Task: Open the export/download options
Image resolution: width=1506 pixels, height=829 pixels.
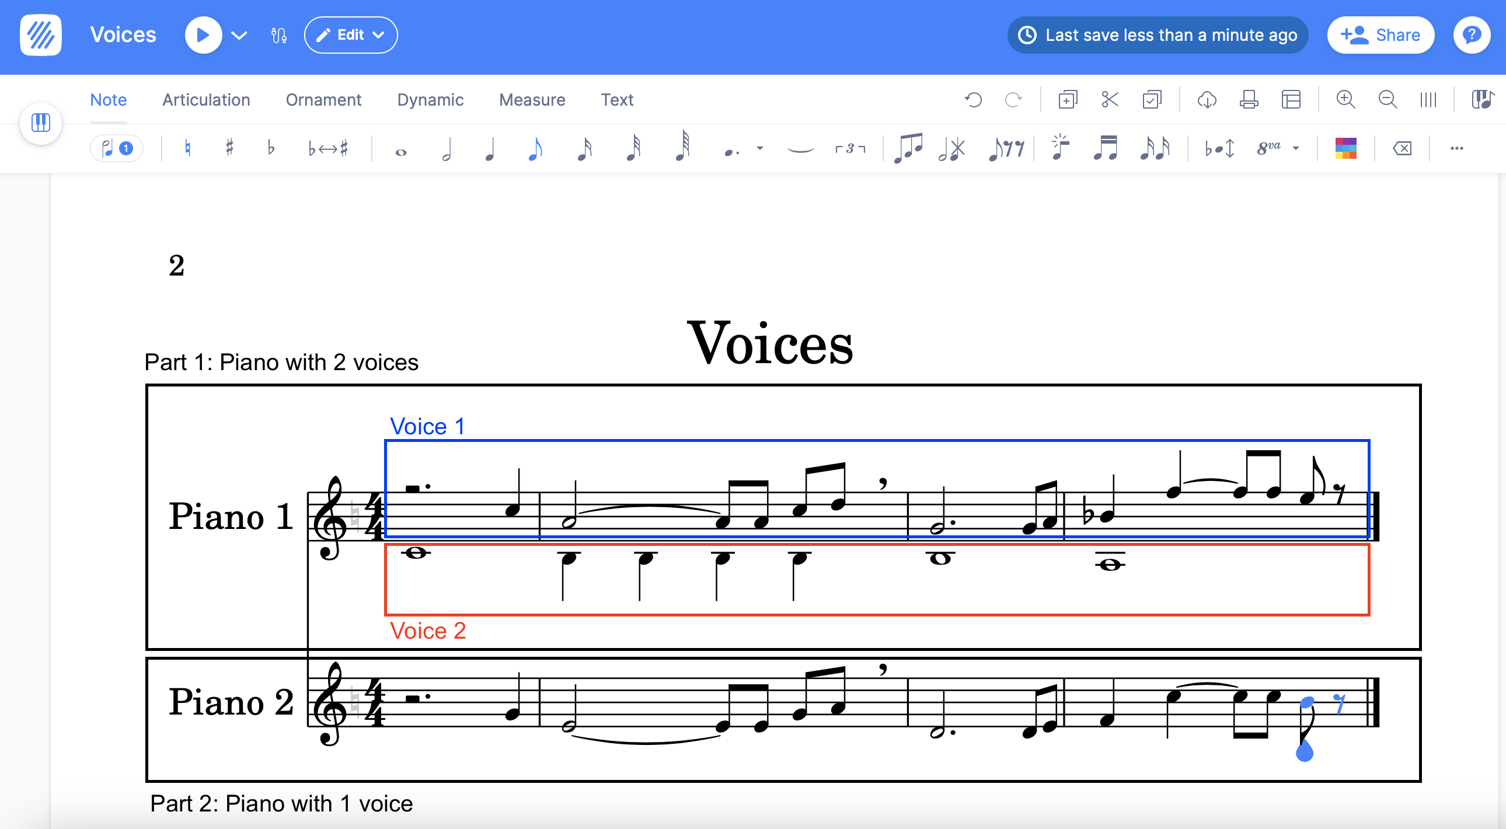Action: click(1207, 99)
